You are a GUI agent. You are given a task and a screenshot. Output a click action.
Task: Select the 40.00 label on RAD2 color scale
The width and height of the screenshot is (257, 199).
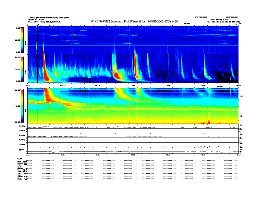[18, 28]
